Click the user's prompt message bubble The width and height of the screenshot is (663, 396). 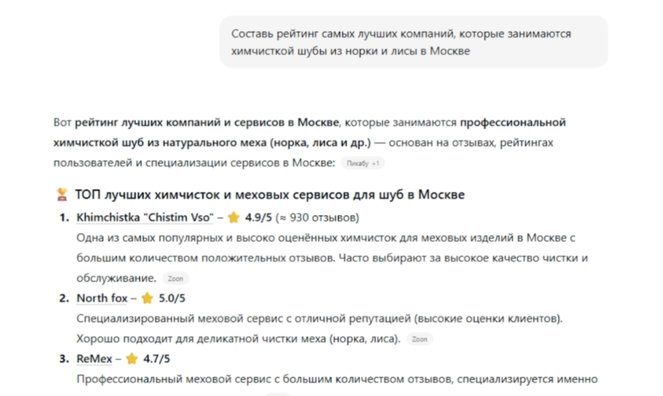click(x=413, y=42)
